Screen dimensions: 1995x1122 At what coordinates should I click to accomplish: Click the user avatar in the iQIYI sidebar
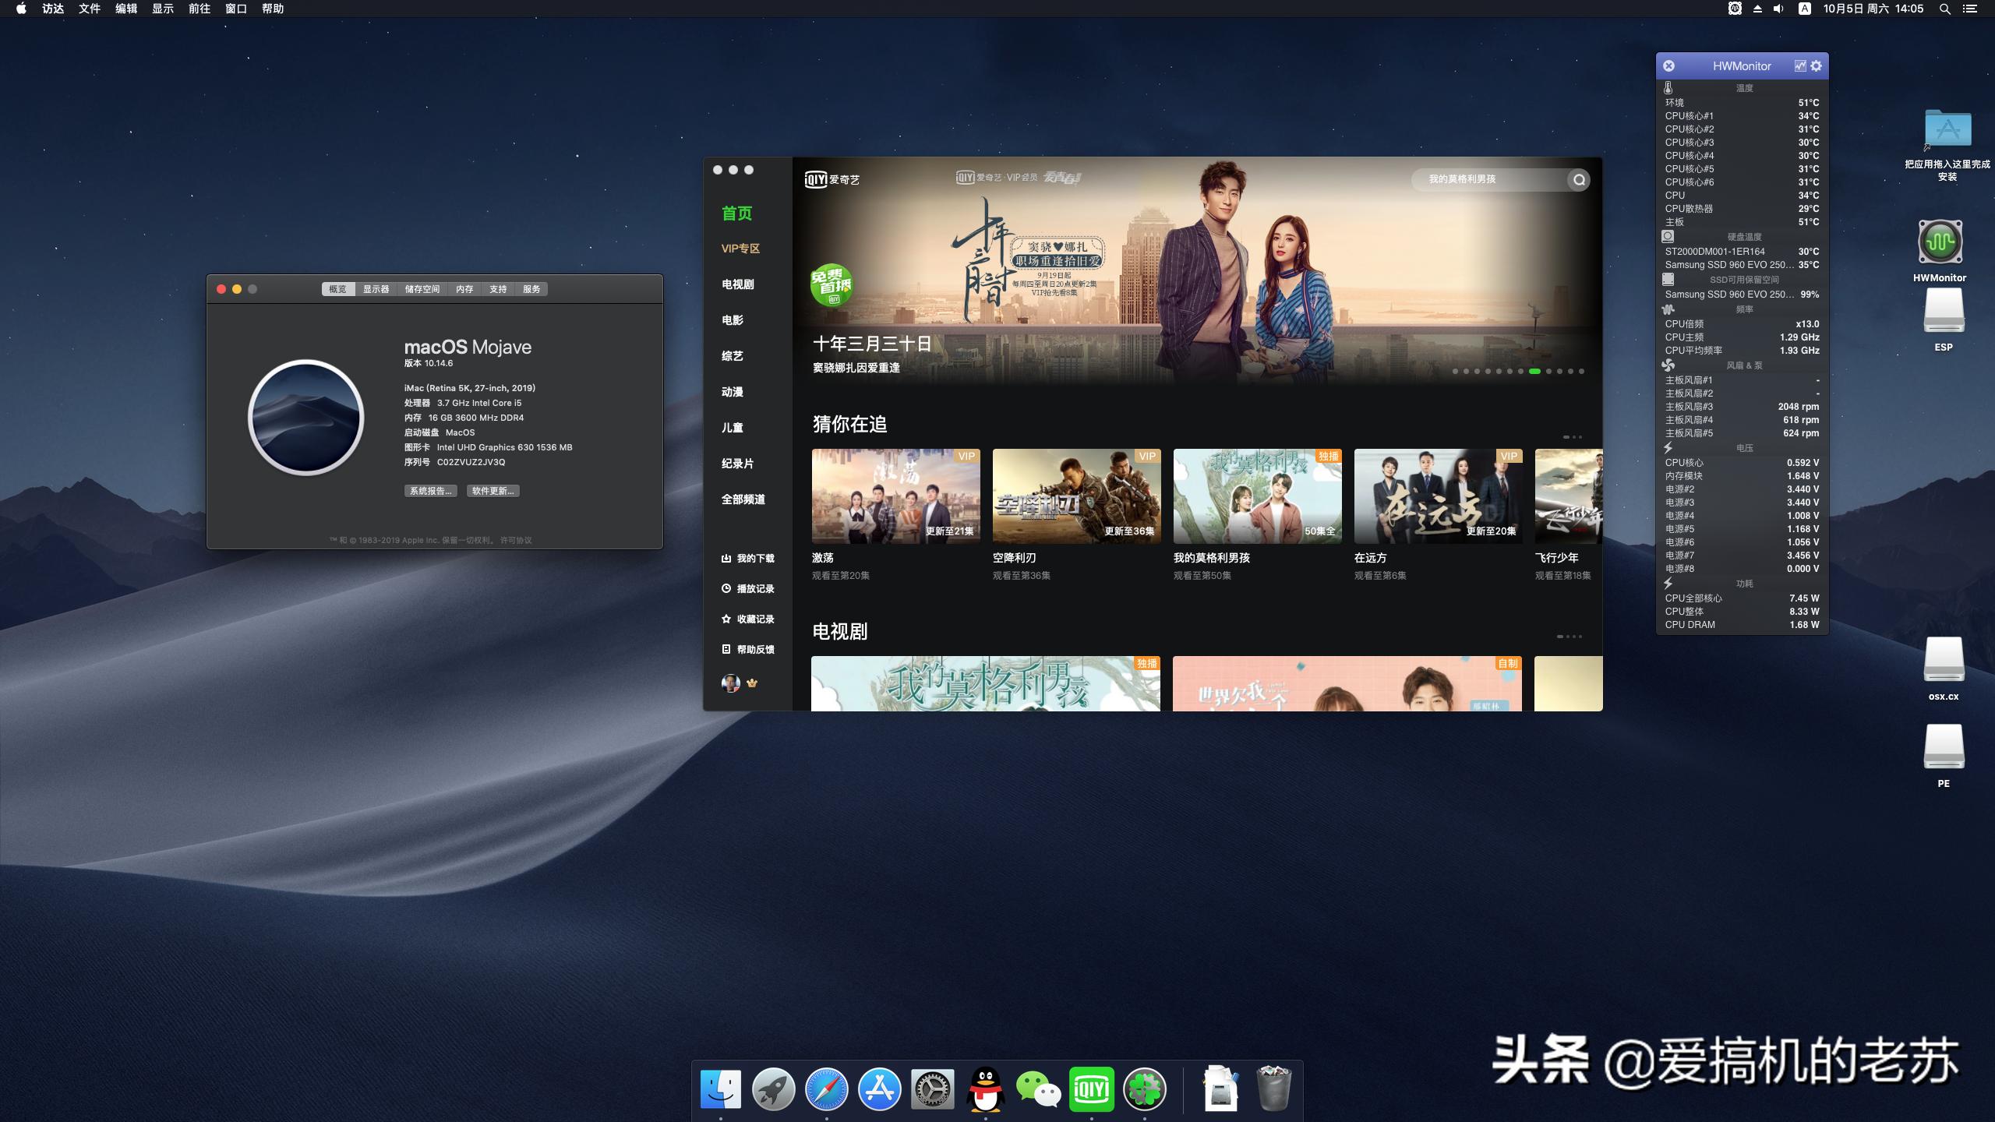(730, 683)
